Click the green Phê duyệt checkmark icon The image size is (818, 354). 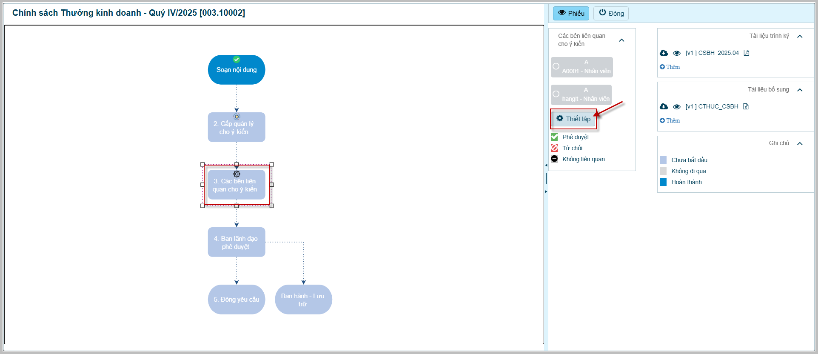pos(554,137)
